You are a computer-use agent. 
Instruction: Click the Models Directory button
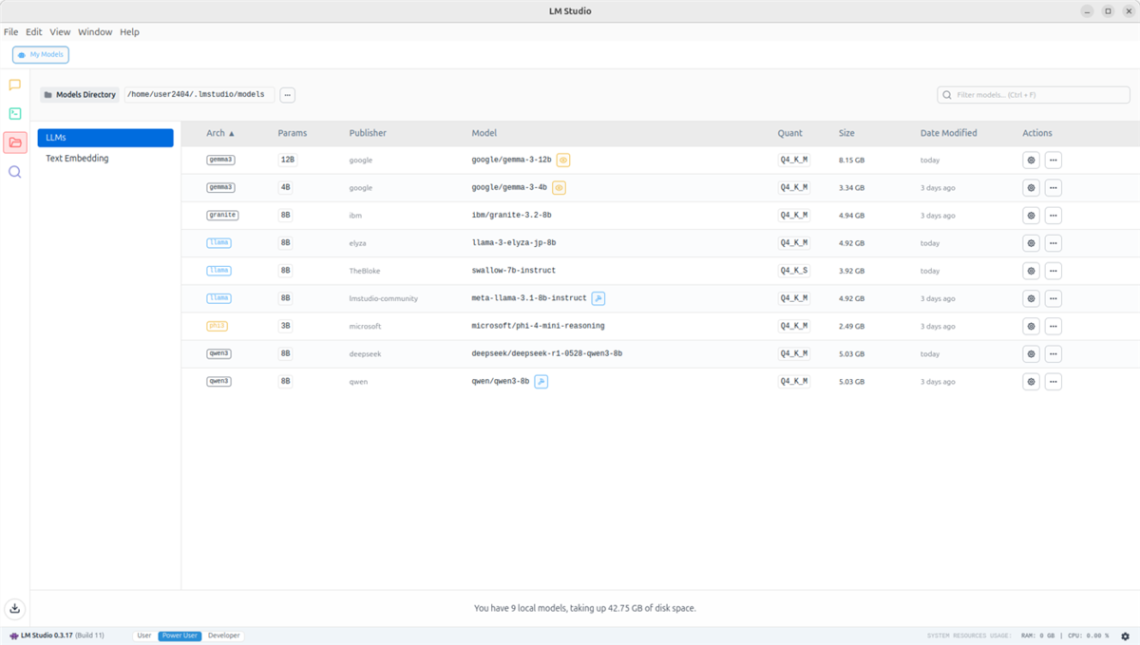pos(80,95)
